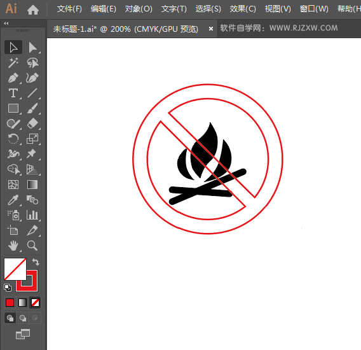Select the Paintbrush tool

click(x=32, y=108)
